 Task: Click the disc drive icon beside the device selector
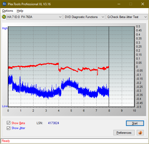[x=4, y=17]
